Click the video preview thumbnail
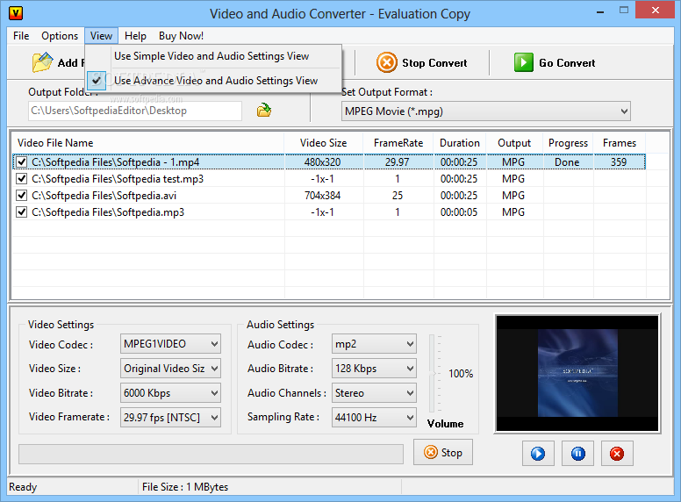The height and width of the screenshot is (502, 681). point(577,373)
